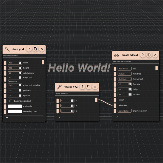This screenshot has height=163, width=163.
Task: Open the secondary color swatch
Action: (x=15, y=112)
